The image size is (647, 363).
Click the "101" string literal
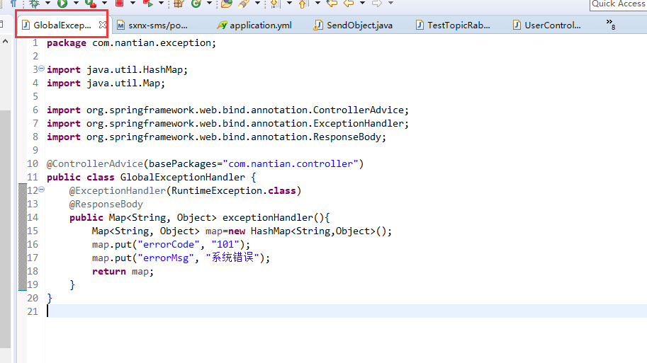225,244
